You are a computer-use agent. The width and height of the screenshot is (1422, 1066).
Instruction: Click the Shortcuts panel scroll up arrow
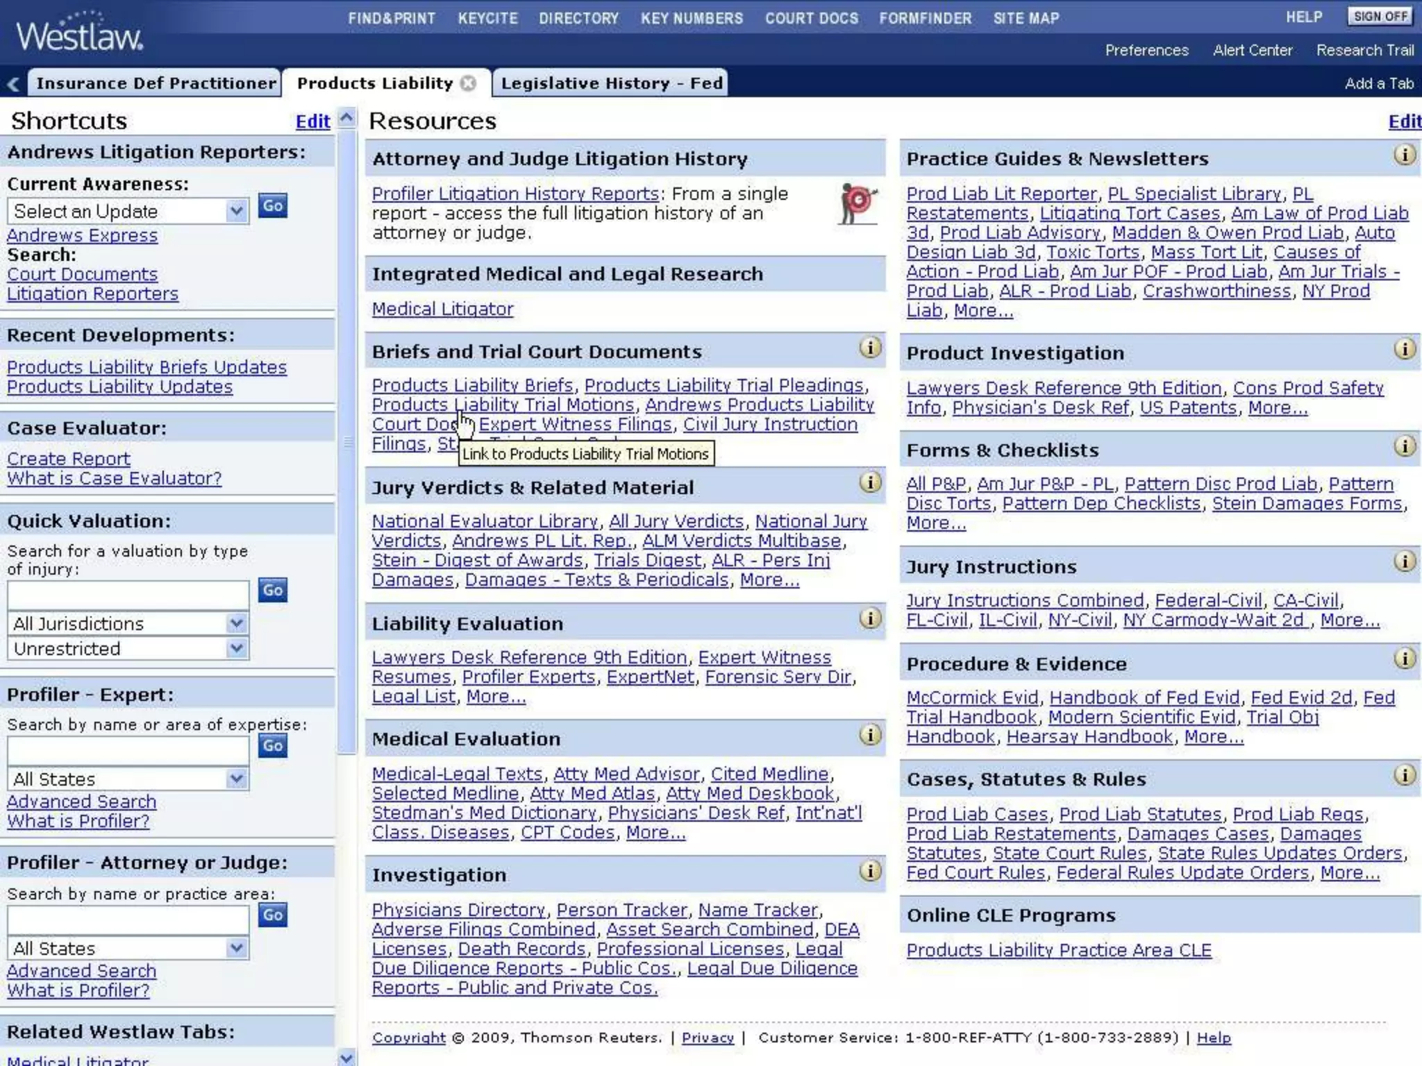(x=346, y=118)
